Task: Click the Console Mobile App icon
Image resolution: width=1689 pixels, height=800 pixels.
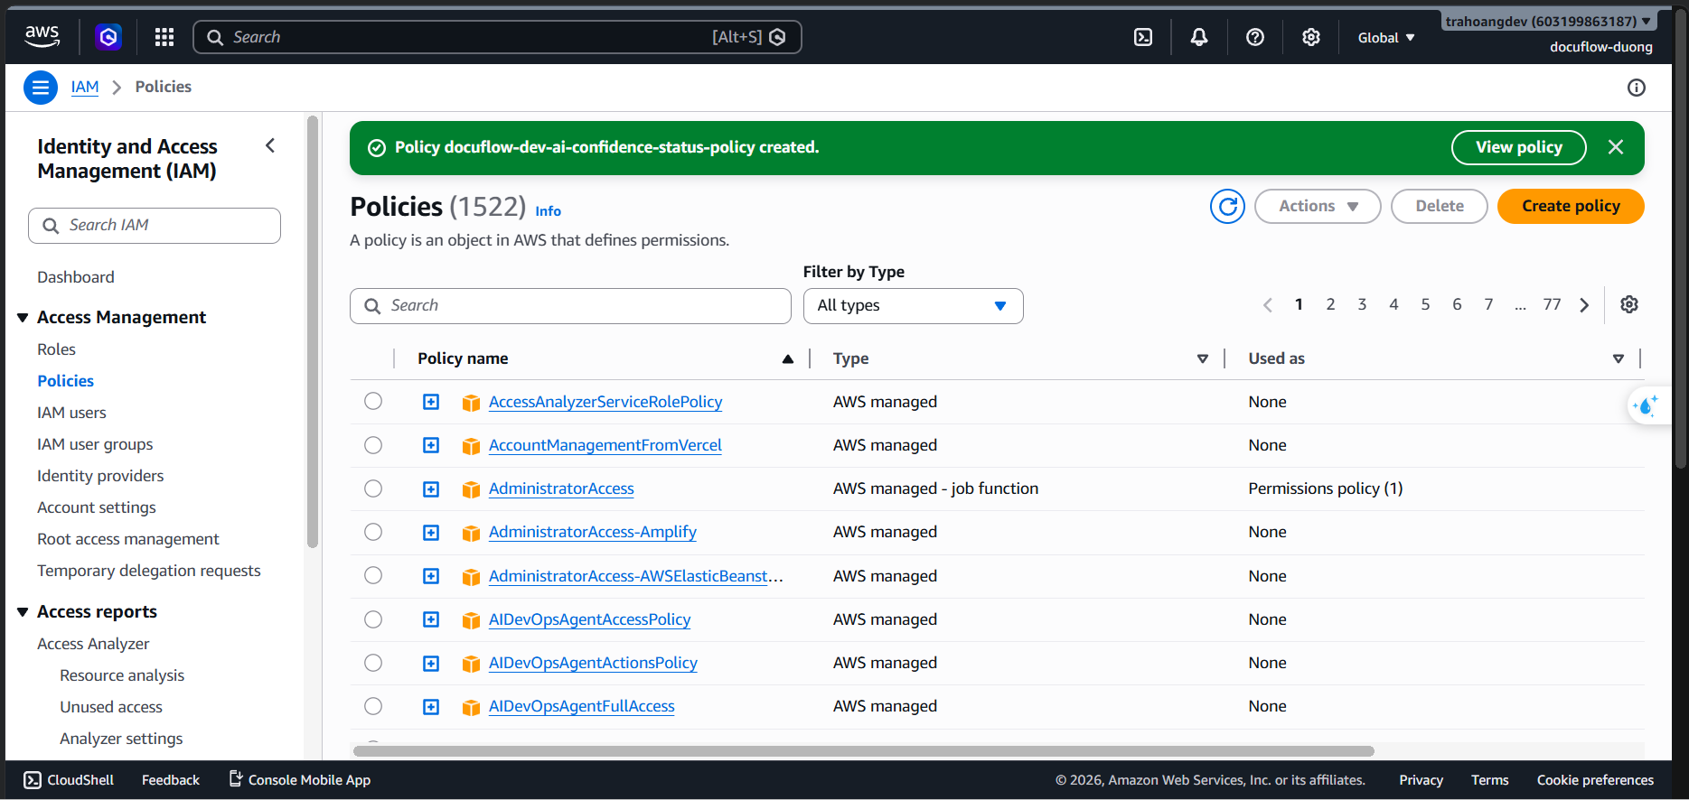Action: point(236,778)
